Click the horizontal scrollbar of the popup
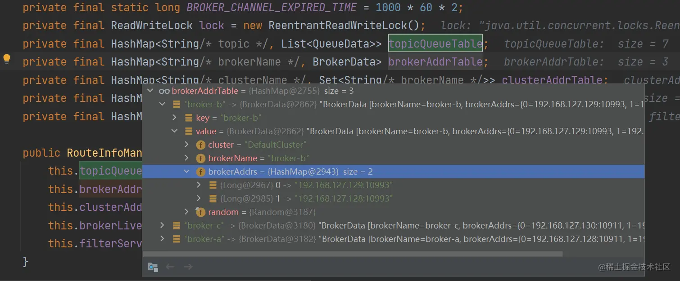Viewport: 680px width, 281px height. 353,254
